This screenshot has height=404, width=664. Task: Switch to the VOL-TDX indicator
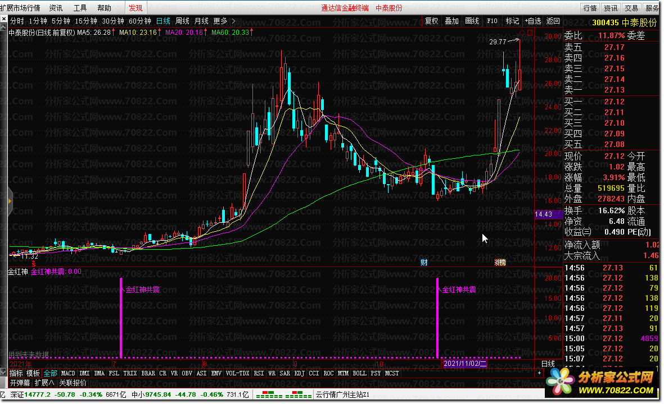click(238, 373)
